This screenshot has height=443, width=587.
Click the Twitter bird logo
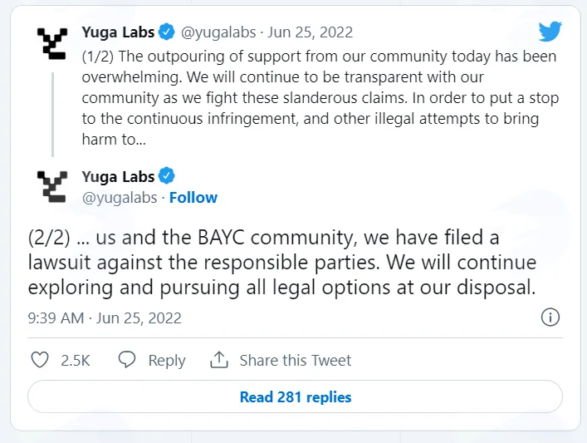pos(550,32)
